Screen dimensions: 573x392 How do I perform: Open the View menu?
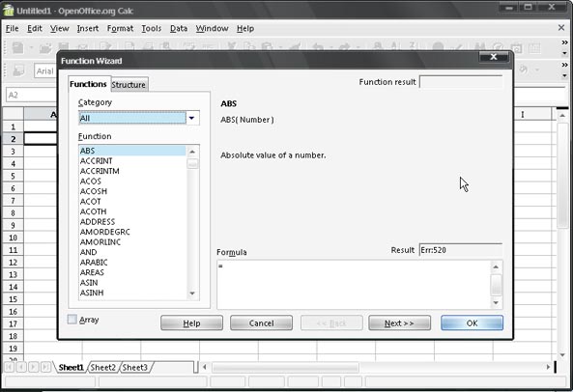pos(60,28)
